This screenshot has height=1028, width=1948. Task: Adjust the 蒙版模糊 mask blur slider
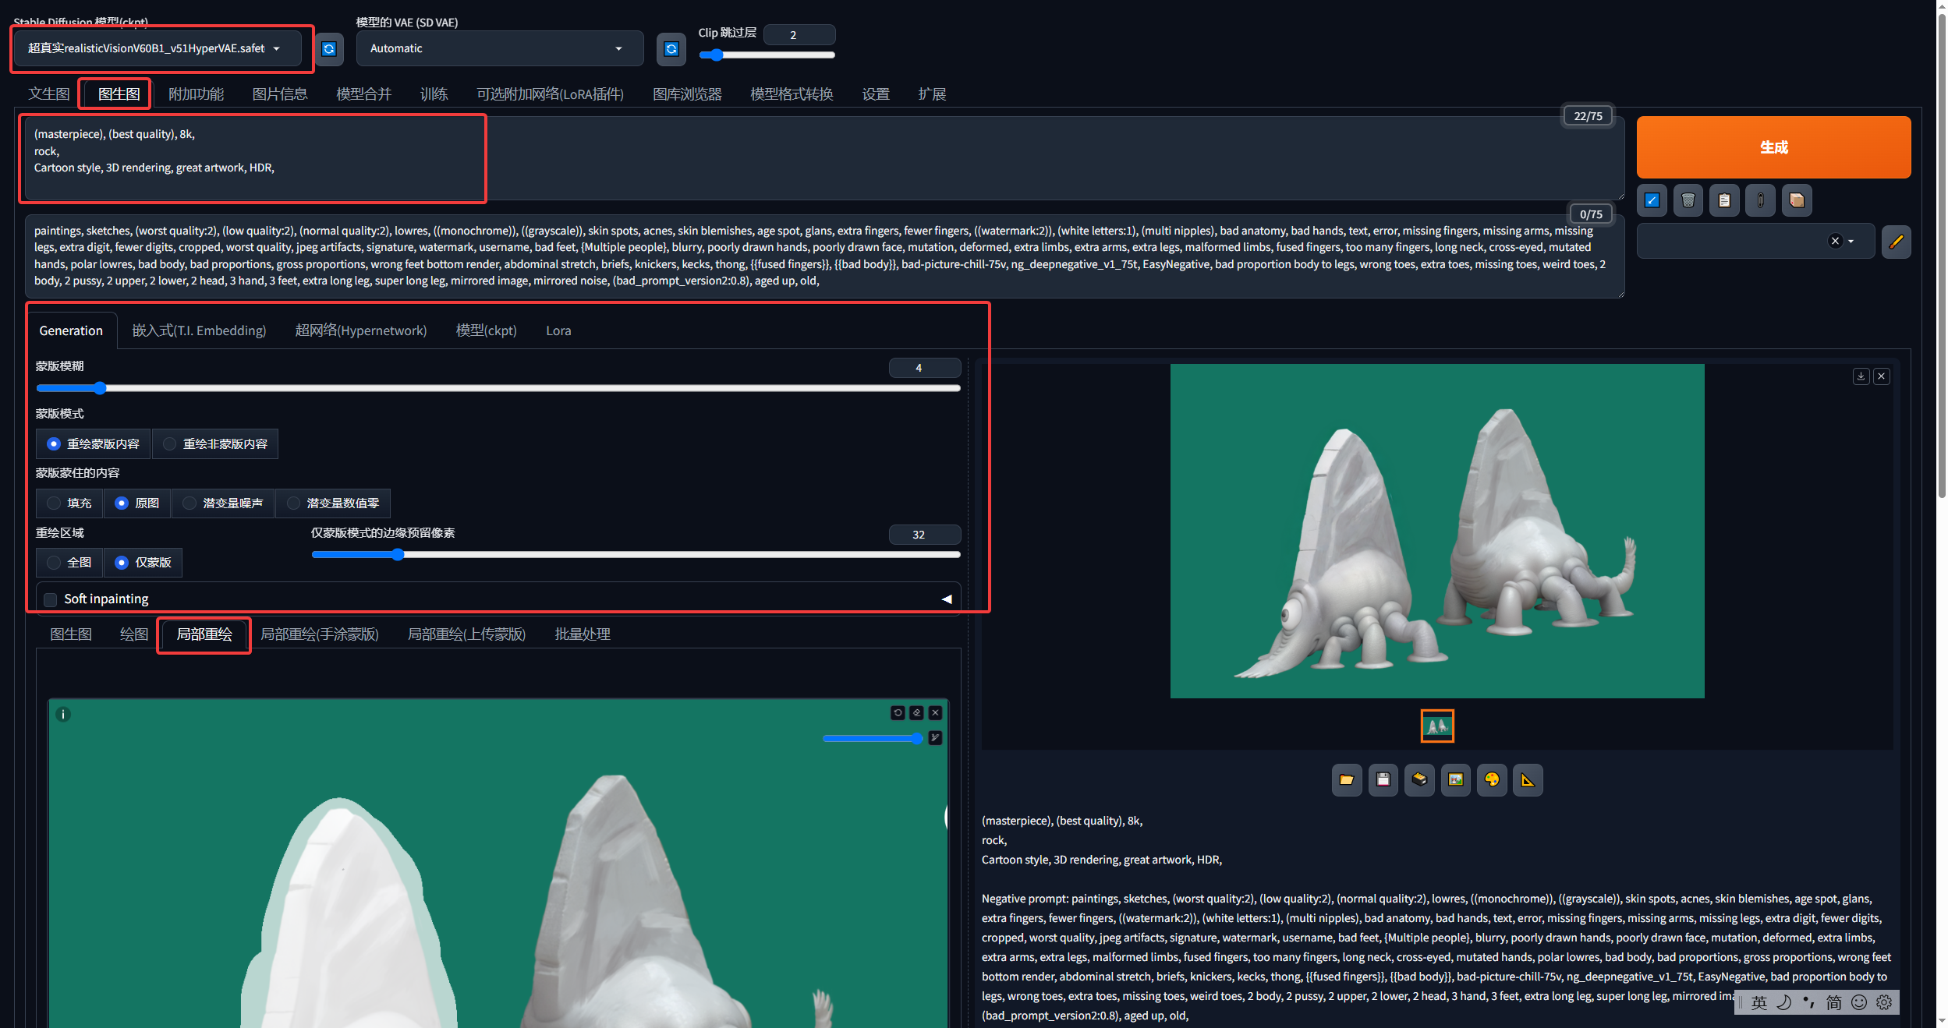pyautogui.click(x=100, y=388)
